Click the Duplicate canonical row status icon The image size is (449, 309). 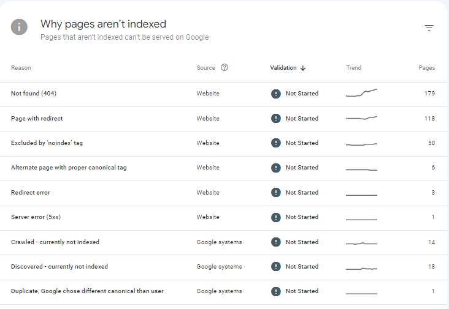click(276, 291)
